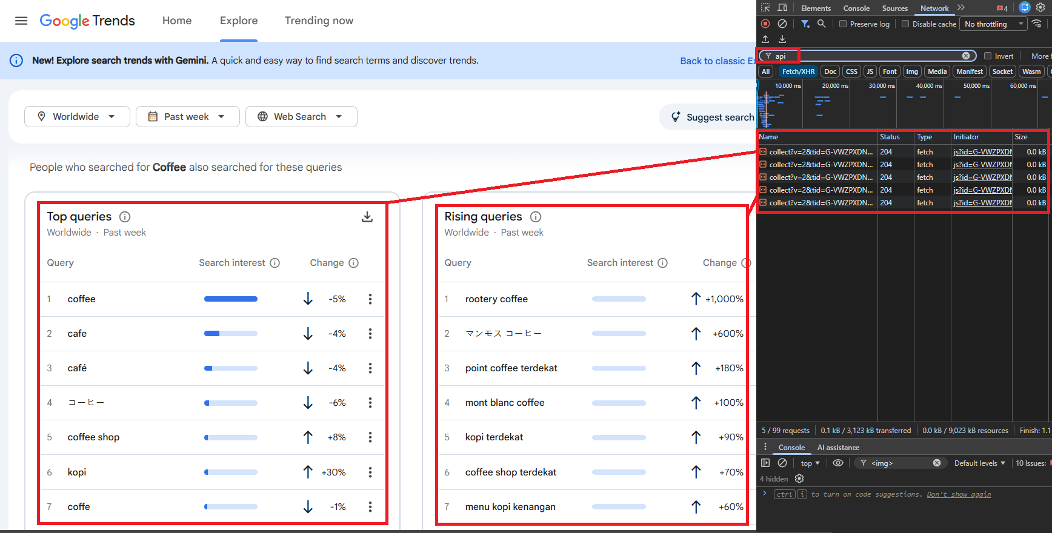
Task: Open the Default levels log dropdown
Action: (x=979, y=463)
